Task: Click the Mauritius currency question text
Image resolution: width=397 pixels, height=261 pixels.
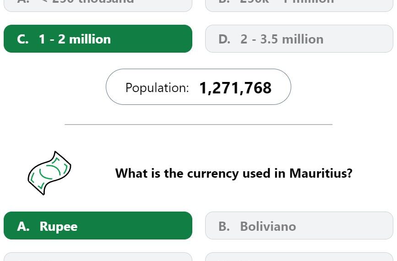Action: [x=234, y=174]
